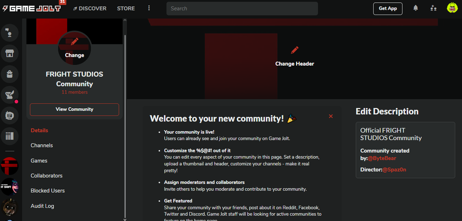The height and width of the screenshot is (221, 462).
Task: Open the Collaborators section
Action: point(47,176)
